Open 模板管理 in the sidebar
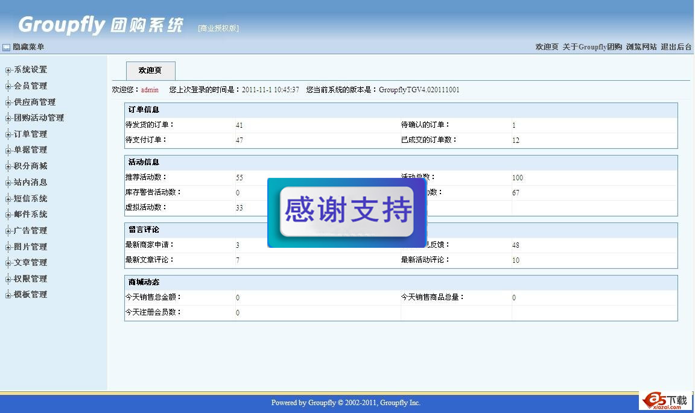 30,294
